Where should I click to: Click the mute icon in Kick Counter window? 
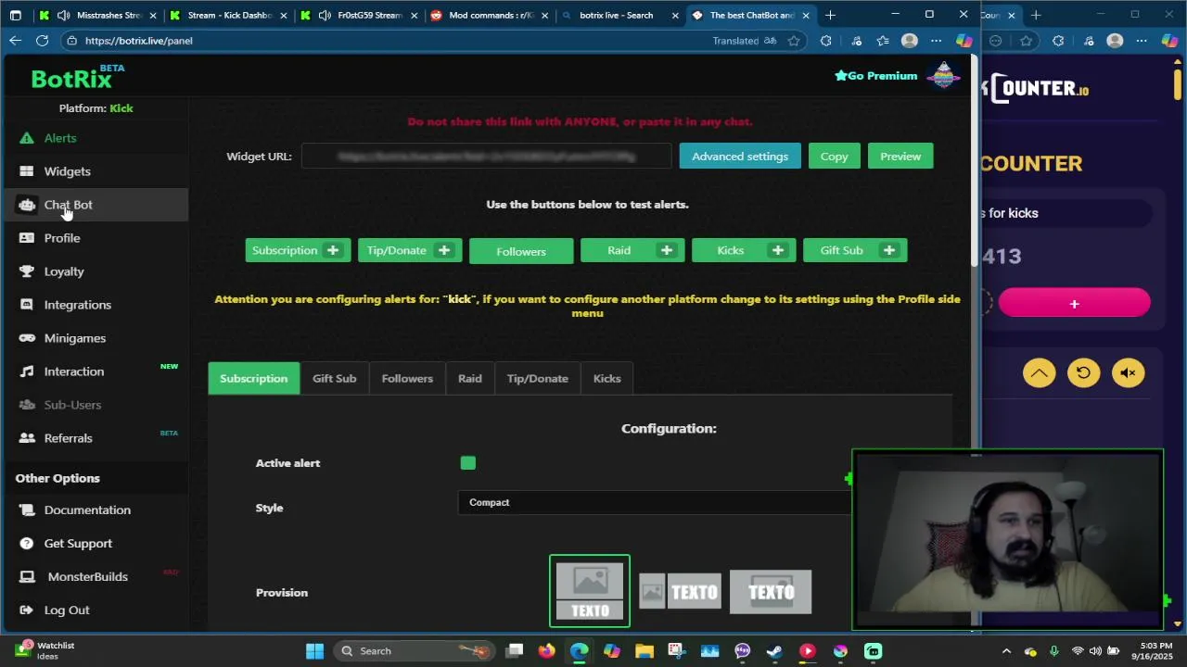(1128, 373)
